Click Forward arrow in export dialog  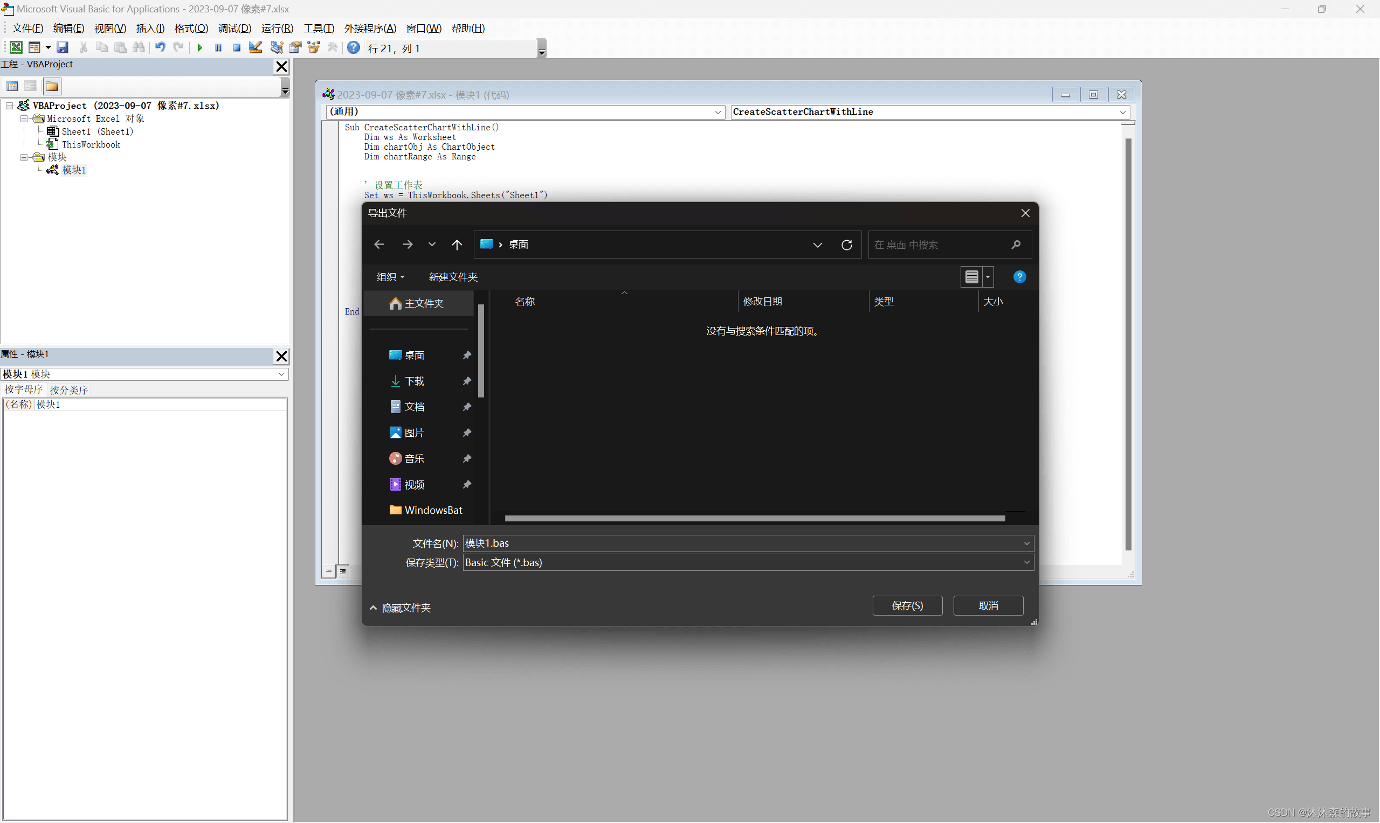408,245
